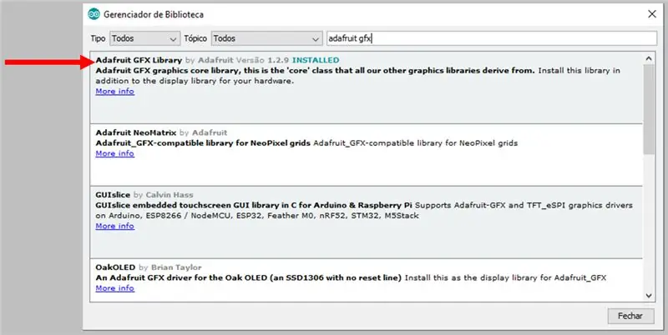Screen dimensions: 668x335
Task: Open More info link for Adafruit NeoMatrix
Action: click(115, 153)
